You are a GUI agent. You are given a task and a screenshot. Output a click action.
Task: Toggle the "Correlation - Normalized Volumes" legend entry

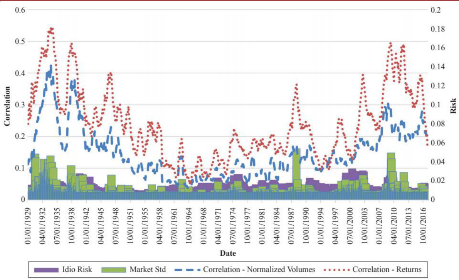click(x=259, y=270)
